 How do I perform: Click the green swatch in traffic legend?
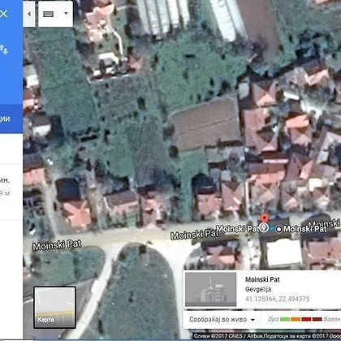285,319
